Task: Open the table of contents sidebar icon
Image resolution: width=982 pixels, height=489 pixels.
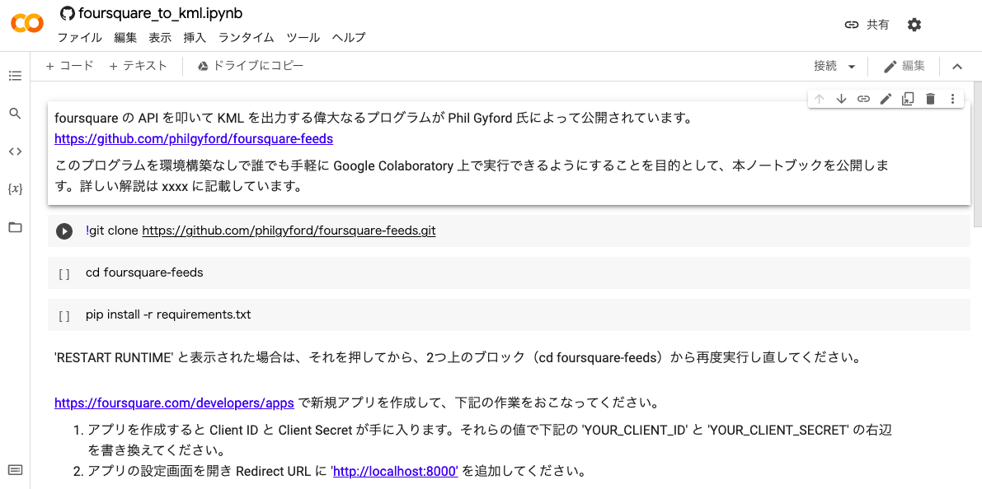Action: coord(15,76)
